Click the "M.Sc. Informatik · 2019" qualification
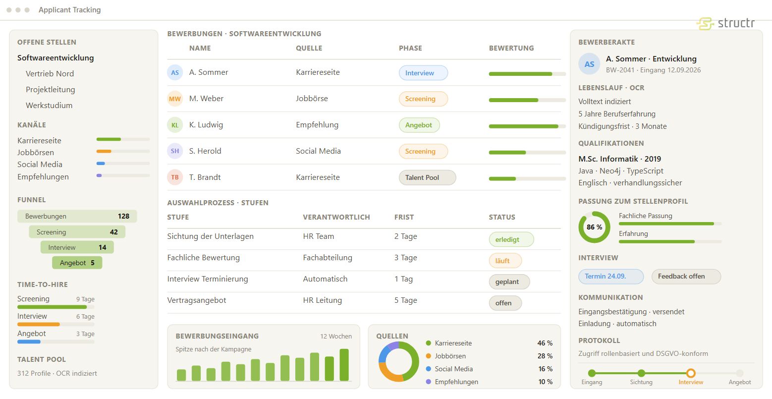Image resolution: width=772 pixels, height=399 pixels. 620,159
